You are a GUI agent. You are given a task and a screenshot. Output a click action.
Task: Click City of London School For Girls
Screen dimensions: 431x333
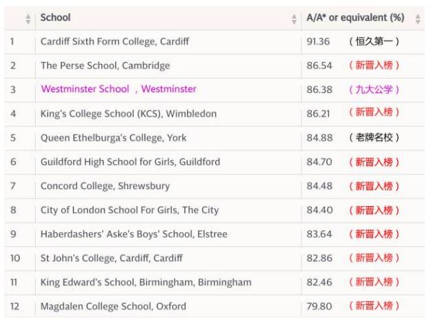point(130,210)
